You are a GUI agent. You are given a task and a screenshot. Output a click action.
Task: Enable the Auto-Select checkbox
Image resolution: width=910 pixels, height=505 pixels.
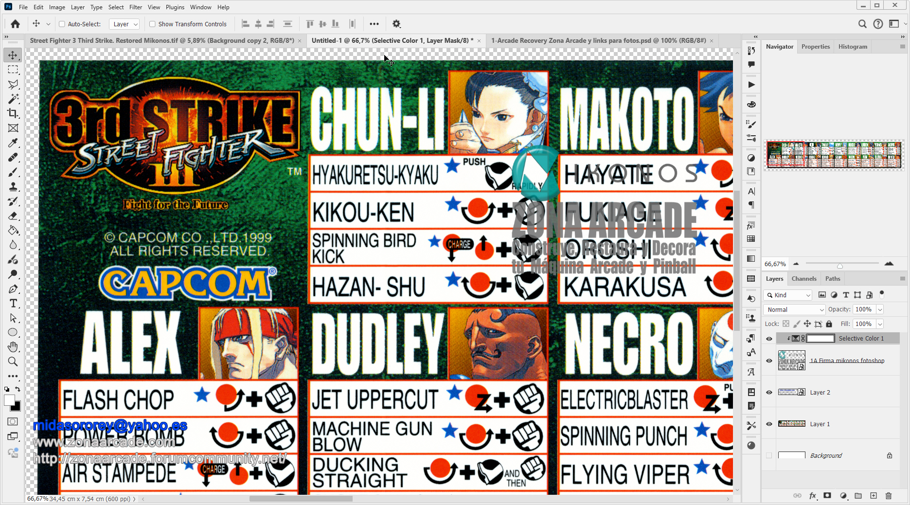point(62,24)
